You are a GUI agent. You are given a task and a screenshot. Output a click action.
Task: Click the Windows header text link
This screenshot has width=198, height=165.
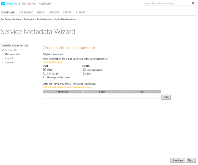pyautogui.click(x=12, y=4)
